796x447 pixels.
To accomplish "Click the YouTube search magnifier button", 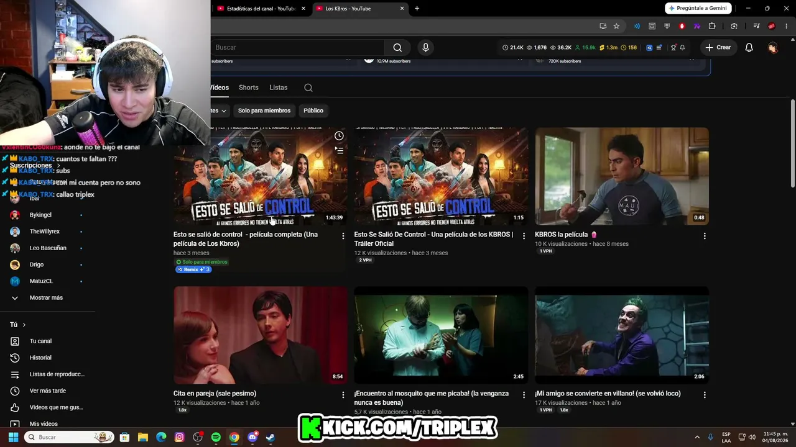I will [397, 47].
